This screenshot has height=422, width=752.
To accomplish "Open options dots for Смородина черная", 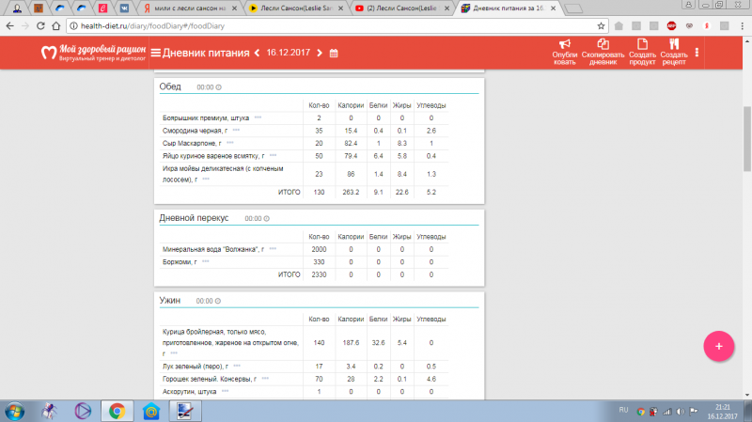I will click(237, 130).
